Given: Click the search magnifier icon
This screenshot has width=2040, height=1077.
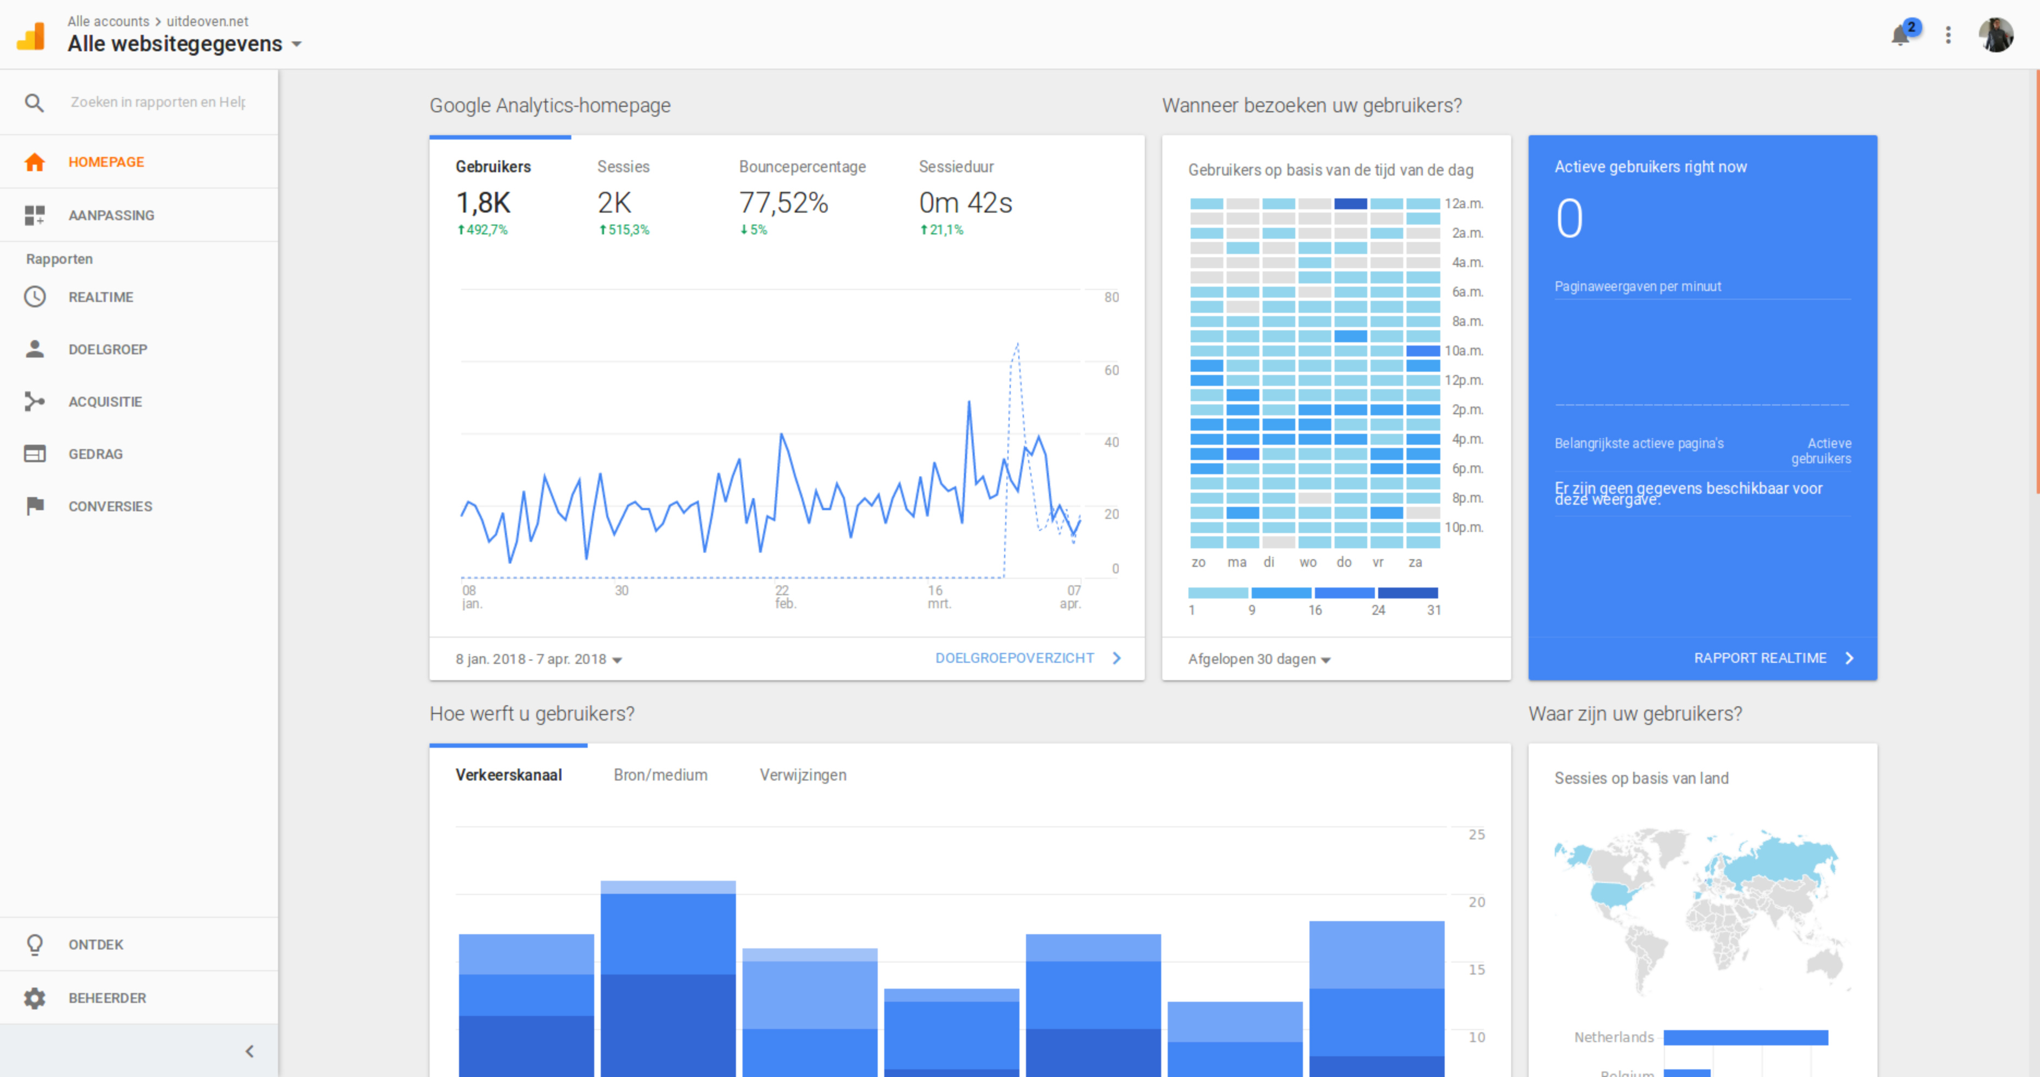Looking at the screenshot, I should tap(34, 102).
